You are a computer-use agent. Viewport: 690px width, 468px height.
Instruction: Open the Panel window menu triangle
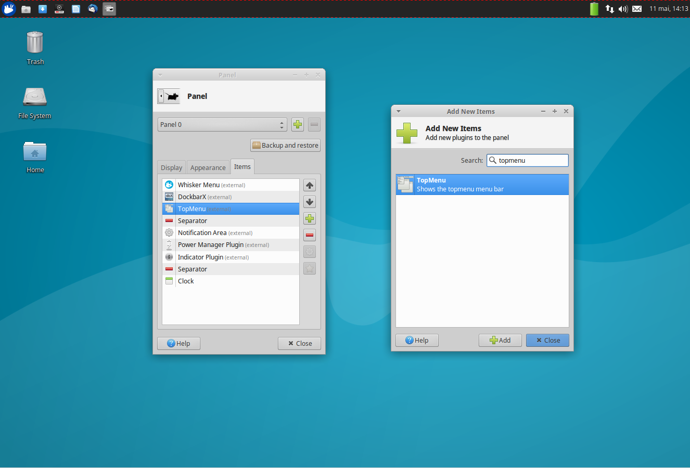pos(160,74)
